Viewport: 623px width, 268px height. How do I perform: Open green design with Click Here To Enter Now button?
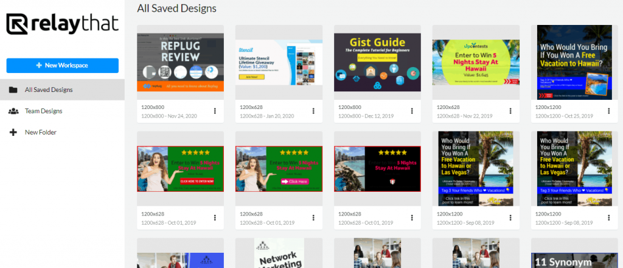(x=180, y=169)
